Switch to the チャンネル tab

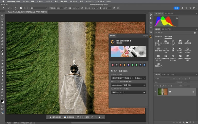coord(166,74)
